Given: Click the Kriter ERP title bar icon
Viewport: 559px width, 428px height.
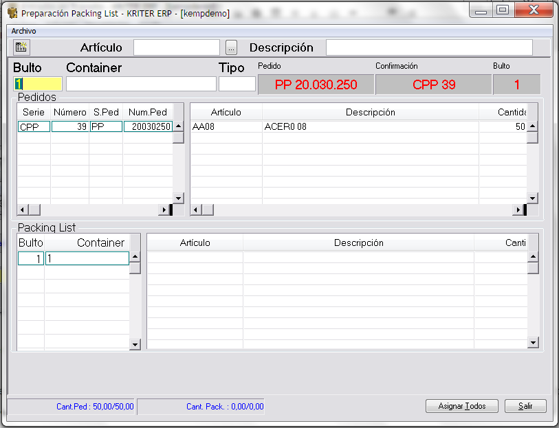Looking at the screenshot, I should (12, 12).
